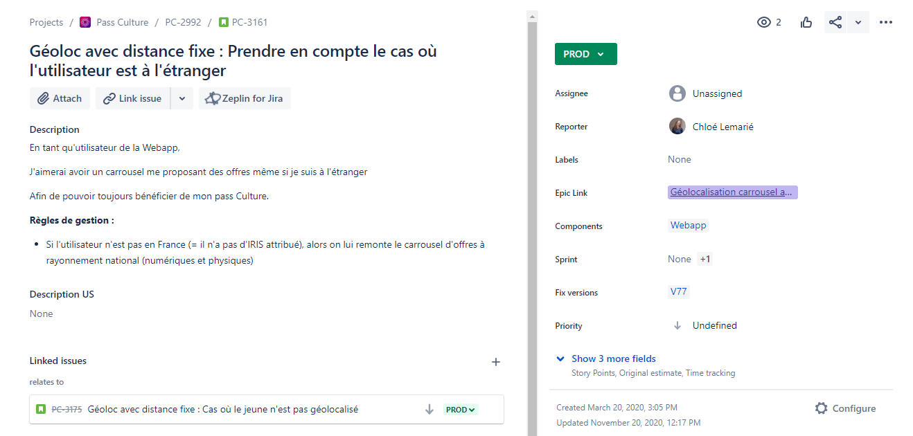Screen dimensions: 913x436
Task: Click the Attach paperclip button
Action: 60,98
